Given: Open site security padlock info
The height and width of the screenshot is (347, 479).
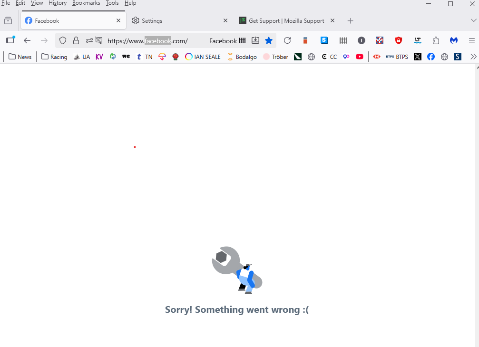Looking at the screenshot, I should click(76, 40).
